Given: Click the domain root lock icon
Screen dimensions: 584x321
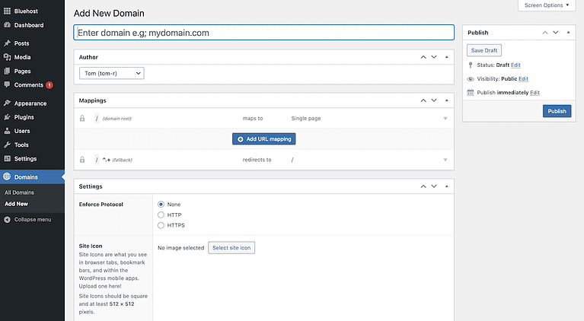Looking at the screenshot, I should (82, 118).
